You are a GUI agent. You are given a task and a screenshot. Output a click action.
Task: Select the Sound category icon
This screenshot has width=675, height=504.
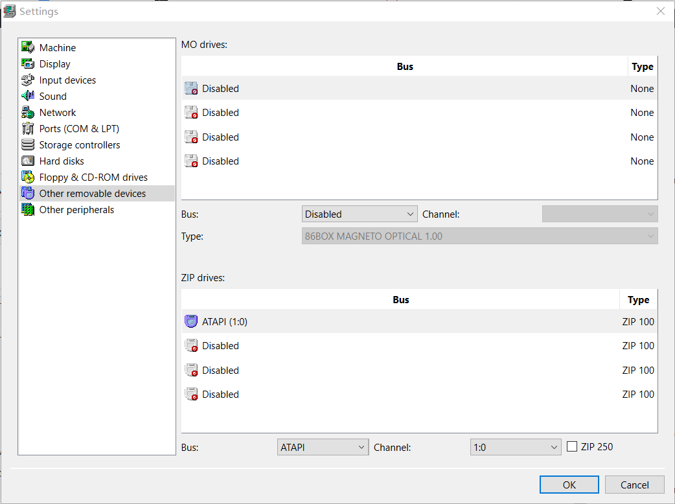pyautogui.click(x=29, y=96)
